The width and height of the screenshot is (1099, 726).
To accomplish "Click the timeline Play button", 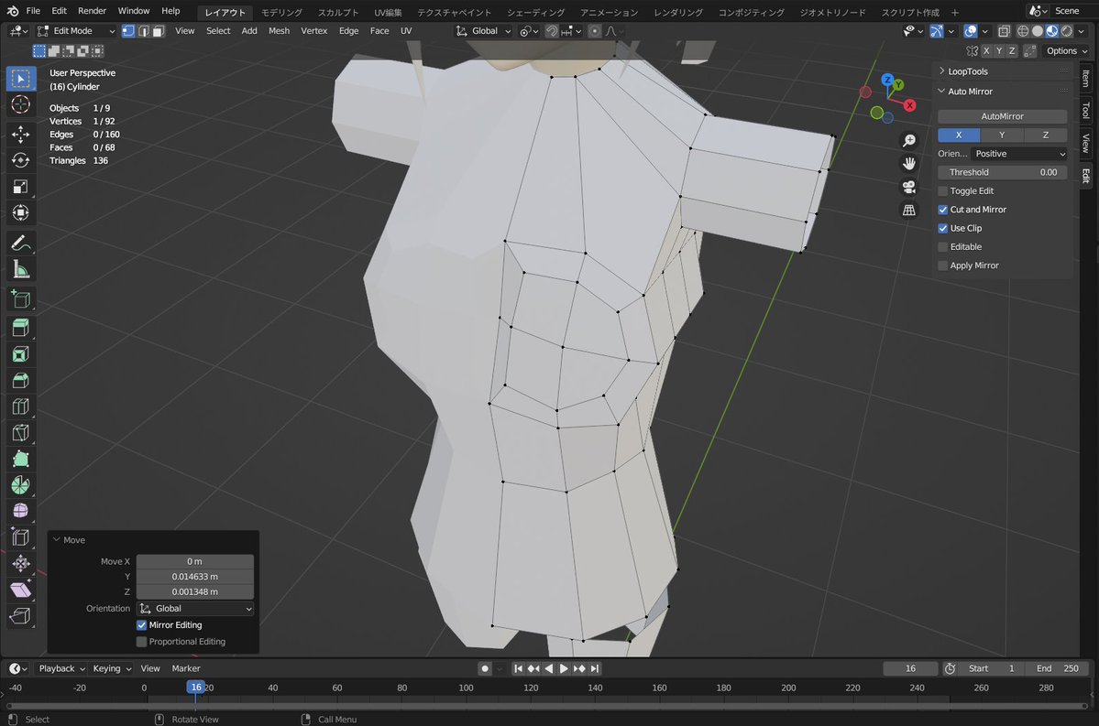I will 564,668.
